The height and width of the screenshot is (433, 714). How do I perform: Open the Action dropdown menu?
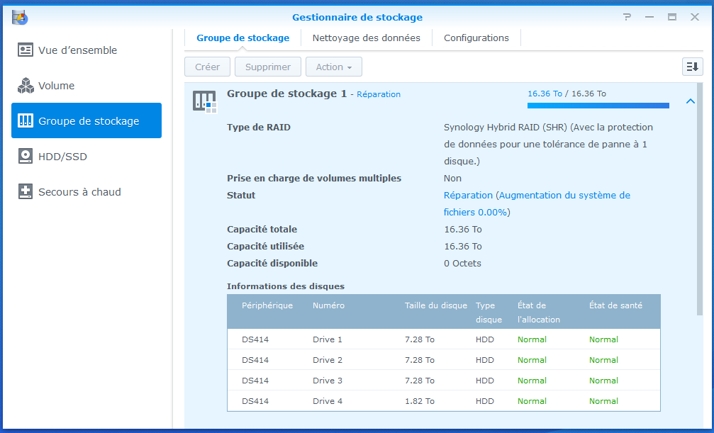pos(333,67)
